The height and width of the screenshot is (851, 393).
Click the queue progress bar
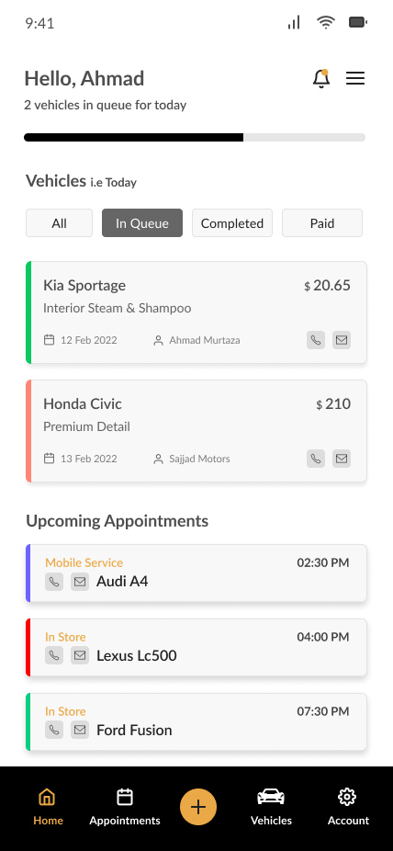pos(195,137)
